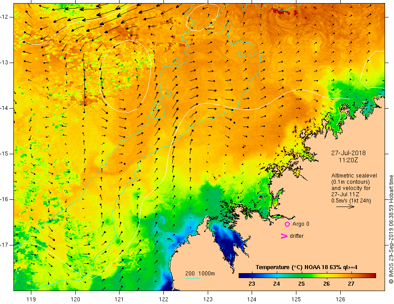Click the 'and velocity for' text
The image size is (394, 304).
(x=351, y=188)
